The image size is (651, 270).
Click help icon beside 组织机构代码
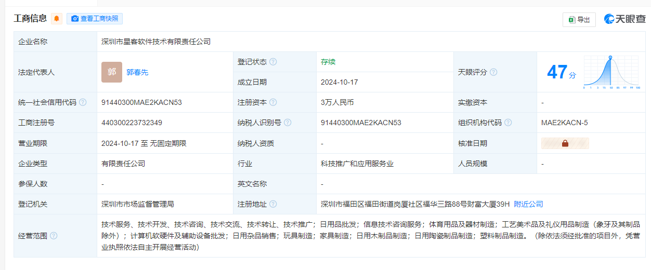[508, 123]
